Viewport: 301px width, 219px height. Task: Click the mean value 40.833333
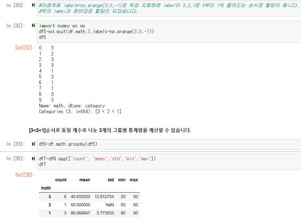(x=80, y=196)
